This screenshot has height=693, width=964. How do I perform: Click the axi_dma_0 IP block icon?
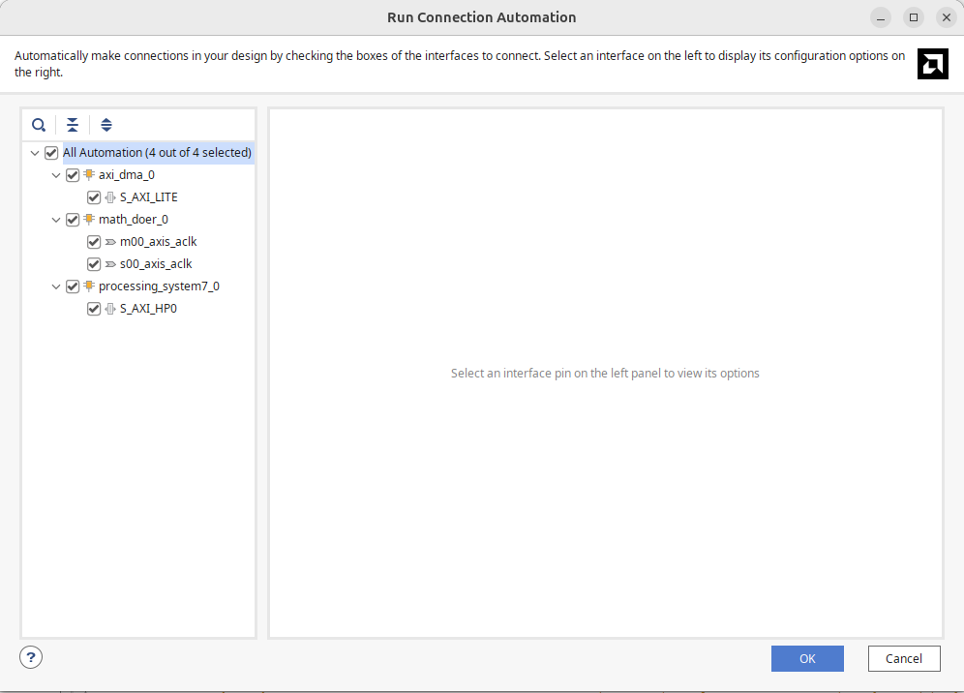[x=89, y=175]
